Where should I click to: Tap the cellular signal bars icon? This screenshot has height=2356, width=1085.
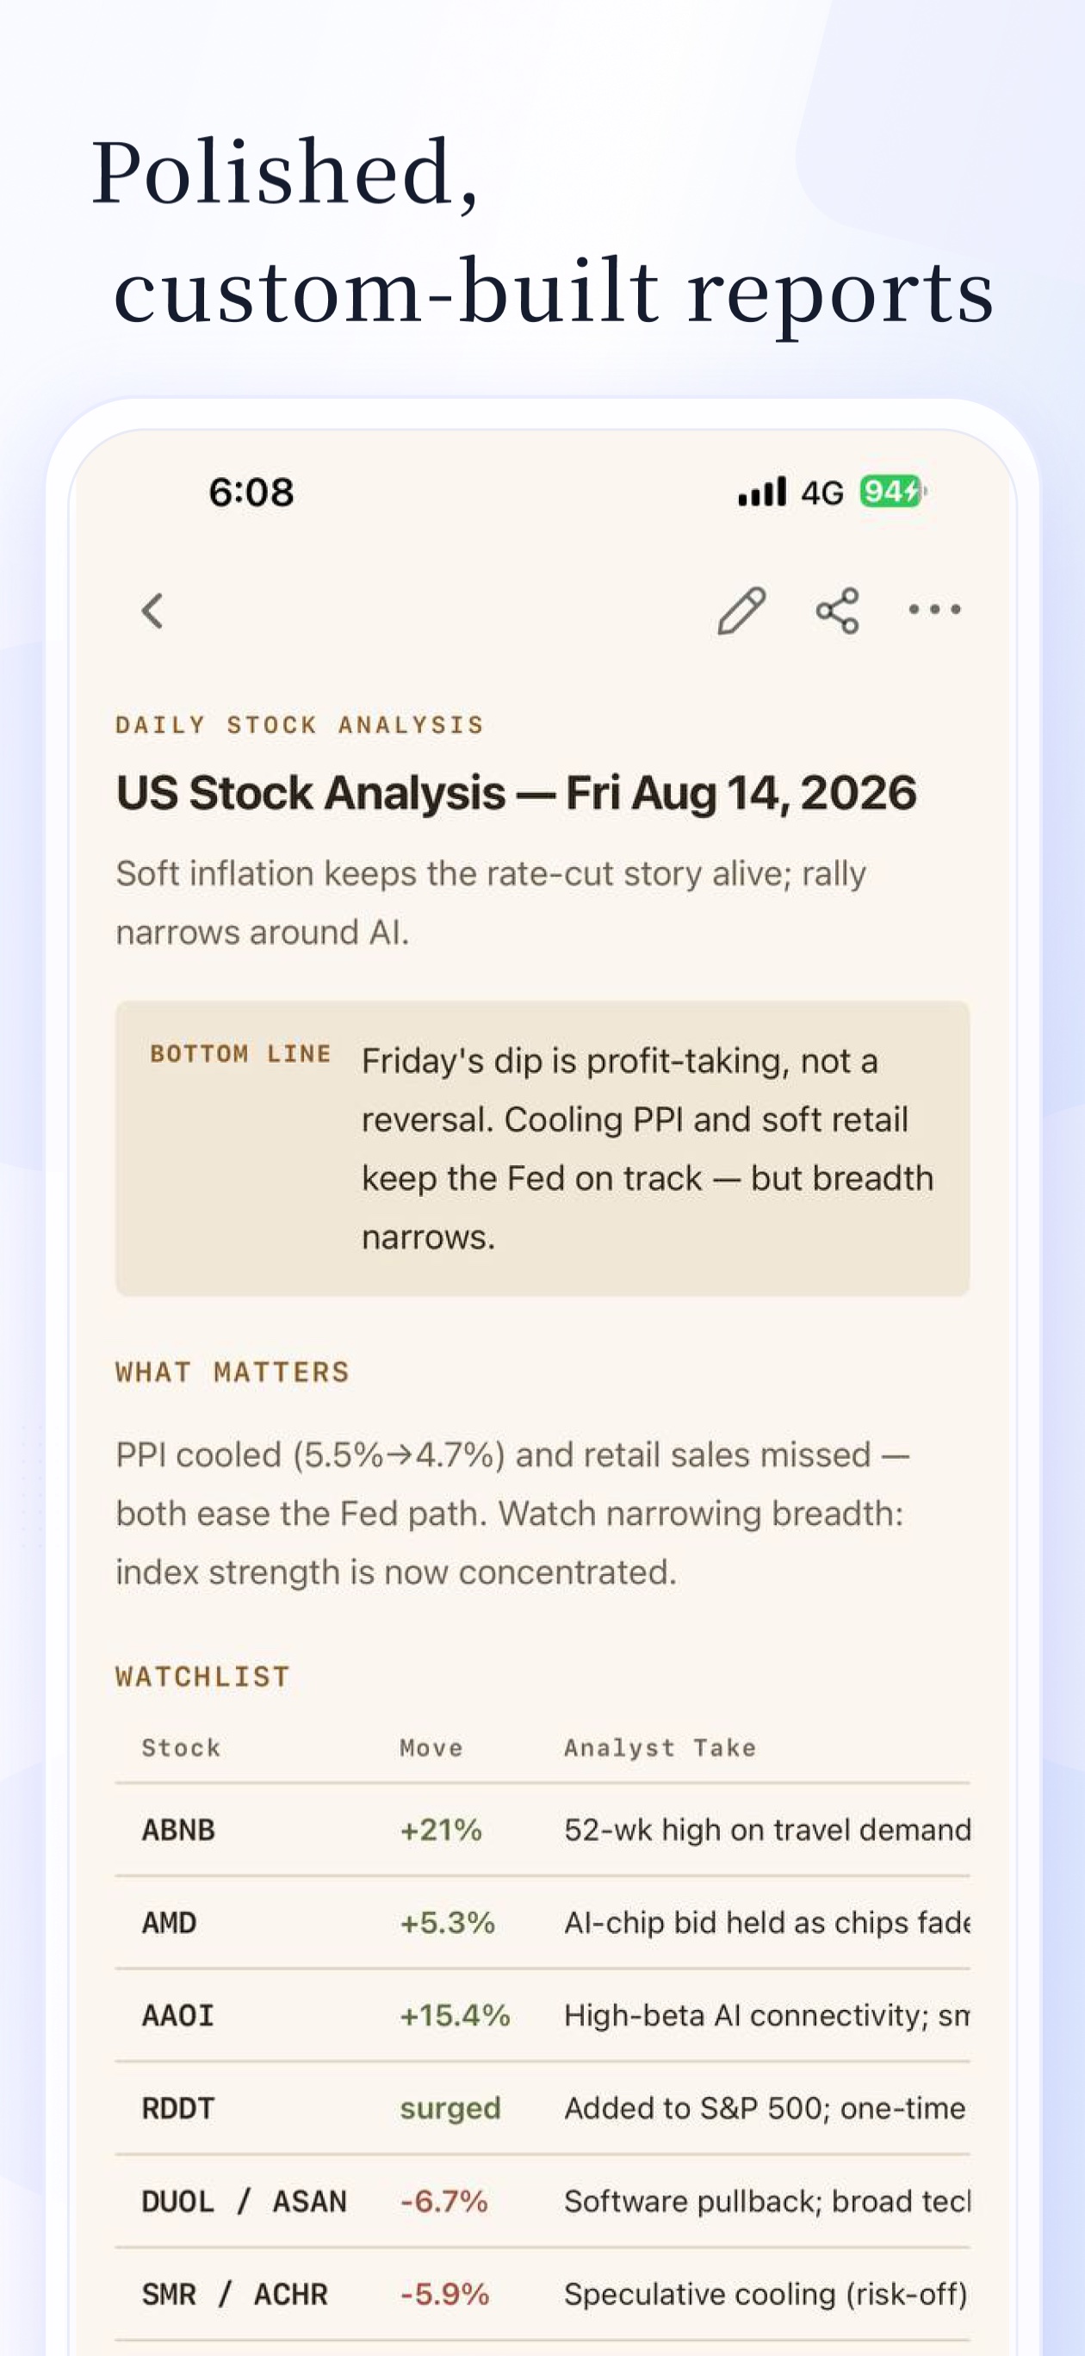[762, 492]
